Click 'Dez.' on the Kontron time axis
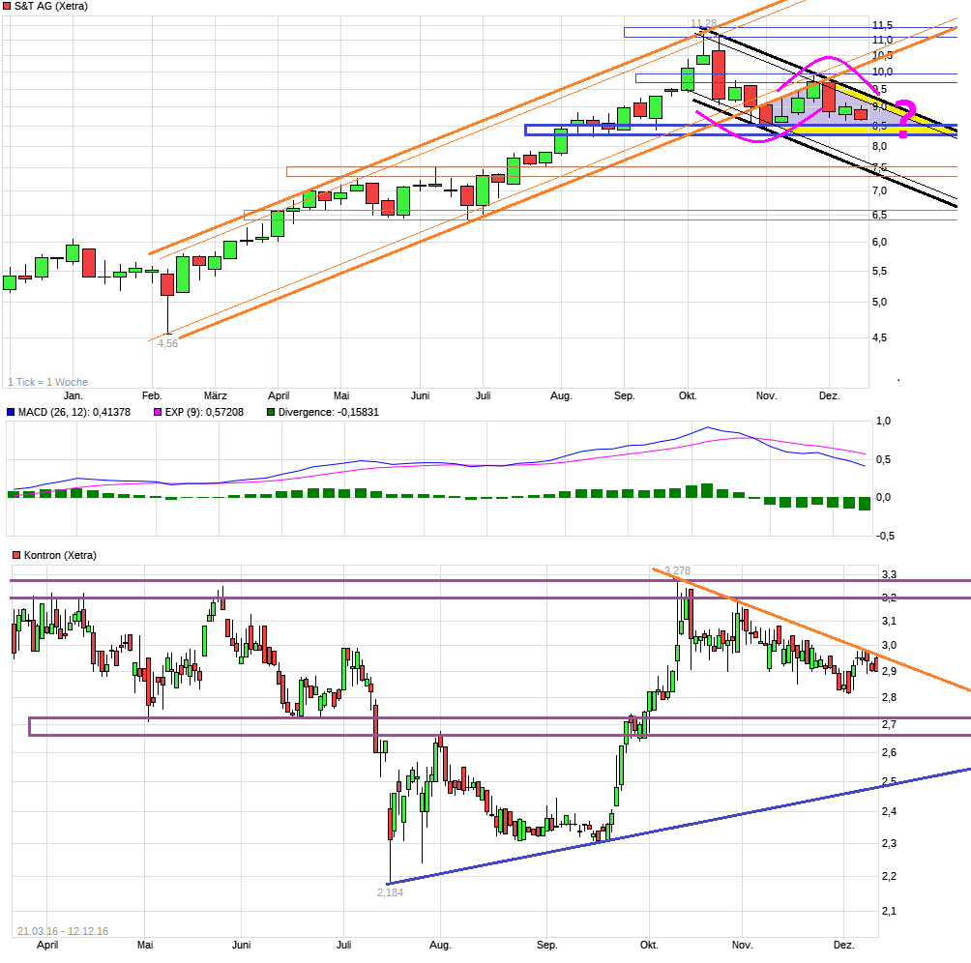 (x=843, y=945)
